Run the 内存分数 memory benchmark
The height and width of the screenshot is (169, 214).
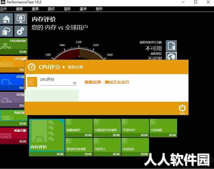point(23,124)
